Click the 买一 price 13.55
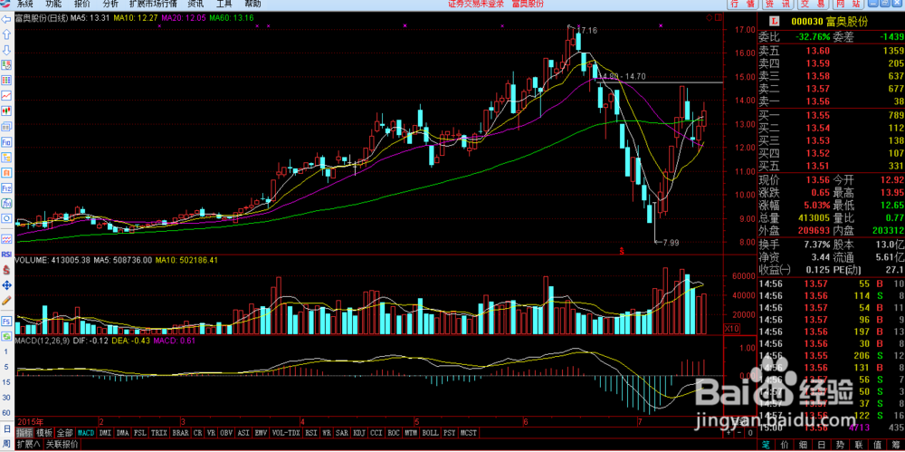Screen dimensions: 905x452 click(818, 114)
